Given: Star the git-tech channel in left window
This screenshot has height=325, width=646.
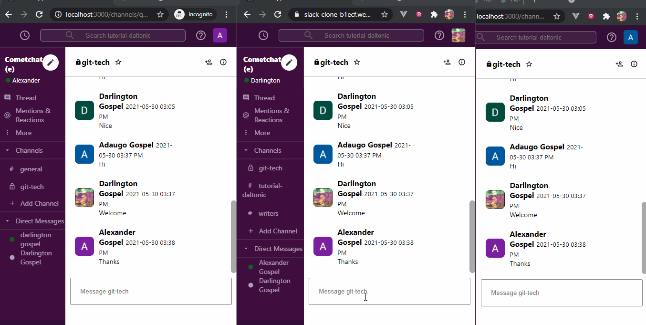Looking at the screenshot, I should 118,62.
